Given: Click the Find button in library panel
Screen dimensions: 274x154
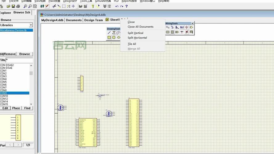Looking at the screenshot, I should pos(27,108).
